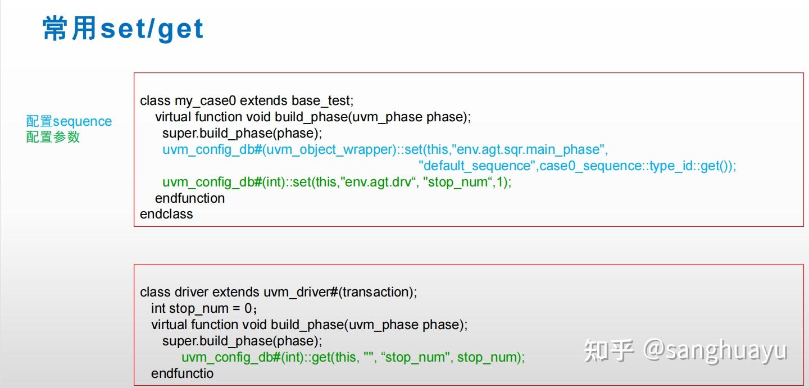Click "case0_sequence::type_id::get()" in blue code
The width and height of the screenshot is (809, 388).
click(x=637, y=166)
